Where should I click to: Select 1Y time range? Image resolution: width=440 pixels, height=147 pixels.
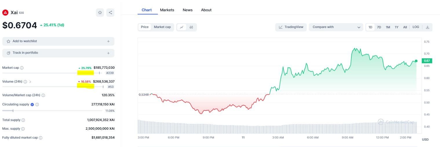(397, 27)
